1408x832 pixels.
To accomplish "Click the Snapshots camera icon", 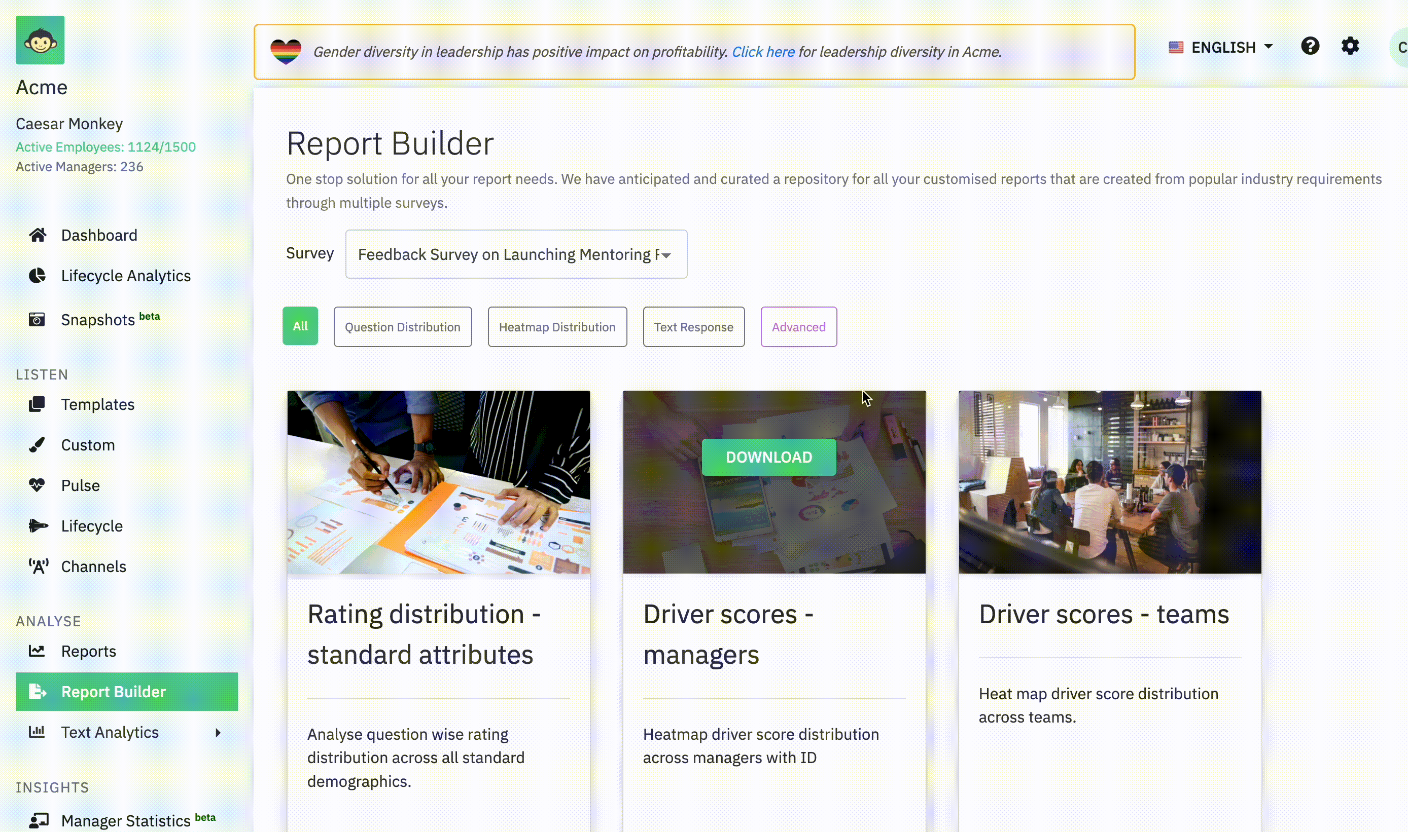I will (x=37, y=320).
